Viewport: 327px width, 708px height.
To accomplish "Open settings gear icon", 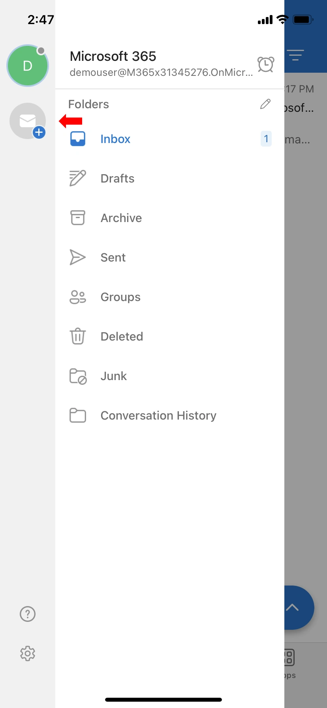I will click(x=28, y=653).
